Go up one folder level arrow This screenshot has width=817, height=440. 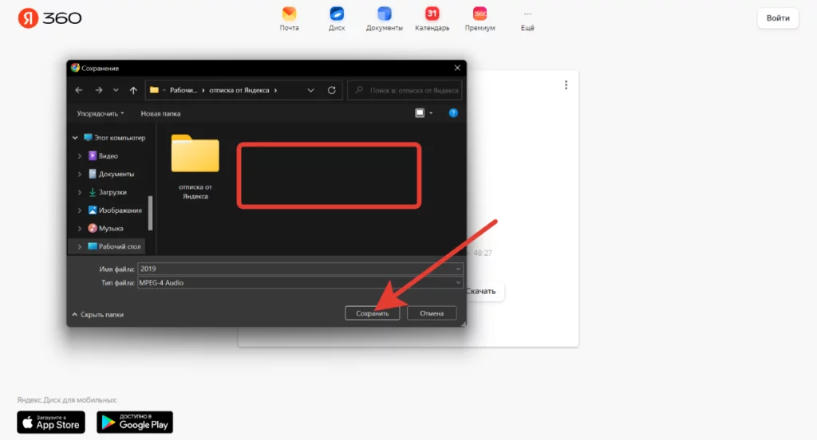tap(133, 90)
